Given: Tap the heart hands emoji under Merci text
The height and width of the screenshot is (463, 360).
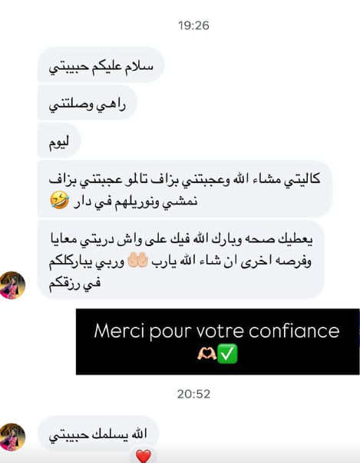Looking at the screenshot, I should (206, 353).
